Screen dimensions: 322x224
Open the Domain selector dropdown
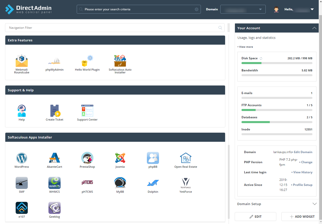(243, 9)
